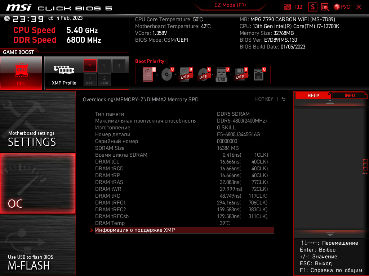Screen dimensions: 369x276
Task: Click the DDR5-4800(2400MHz) bandwidth value
Action: (242, 121)
